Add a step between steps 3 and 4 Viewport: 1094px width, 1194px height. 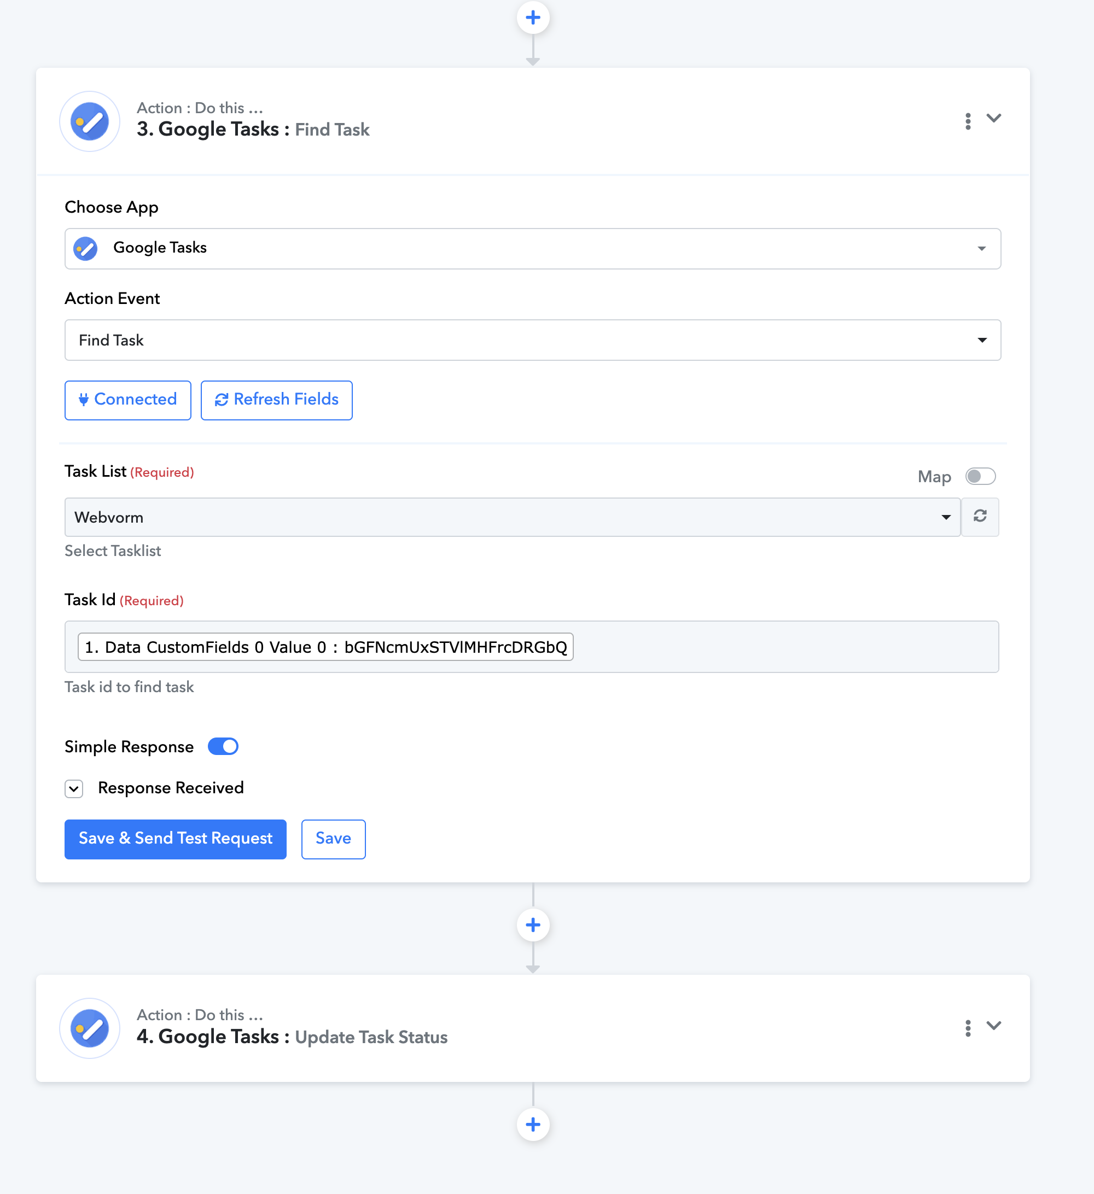[533, 925]
